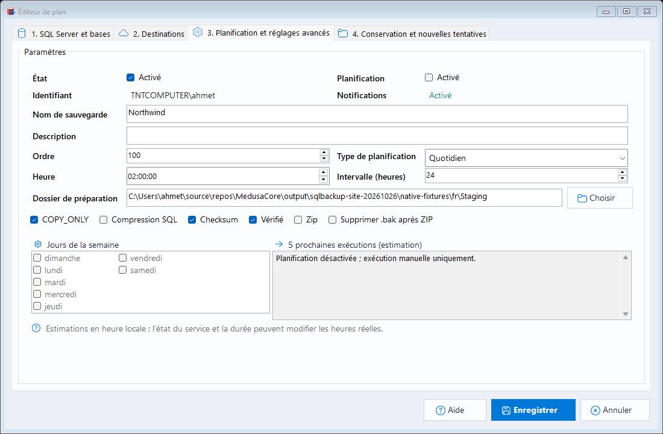
Task: Decrement the Heure spinner down arrow
Action: coord(324,180)
